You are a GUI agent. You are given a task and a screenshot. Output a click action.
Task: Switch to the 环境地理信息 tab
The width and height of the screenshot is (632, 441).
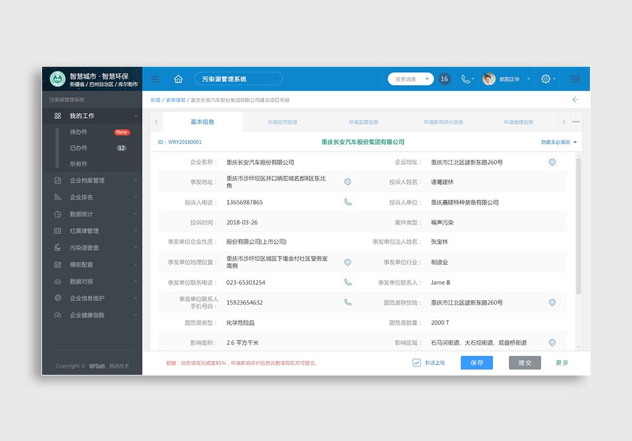(518, 122)
